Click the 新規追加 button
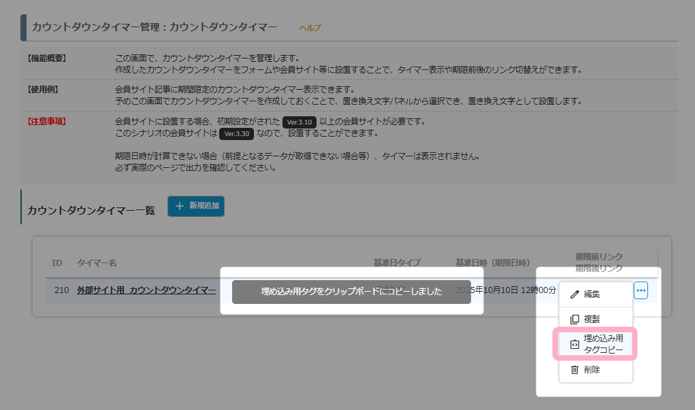The height and width of the screenshot is (410, 695). click(196, 206)
